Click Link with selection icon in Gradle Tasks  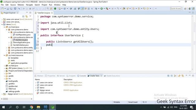point(183,76)
